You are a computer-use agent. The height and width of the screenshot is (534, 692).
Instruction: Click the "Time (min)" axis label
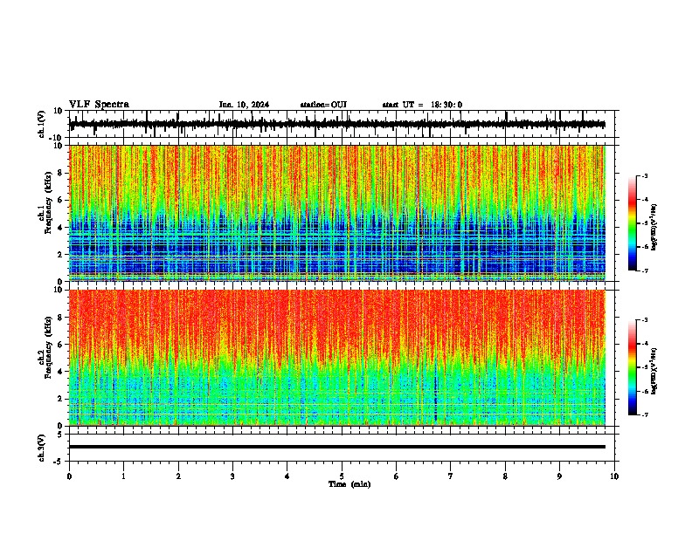click(349, 484)
